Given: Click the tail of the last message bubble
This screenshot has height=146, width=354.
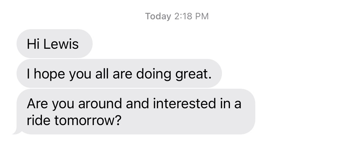Looking at the screenshot, I should click(x=15, y=132).
